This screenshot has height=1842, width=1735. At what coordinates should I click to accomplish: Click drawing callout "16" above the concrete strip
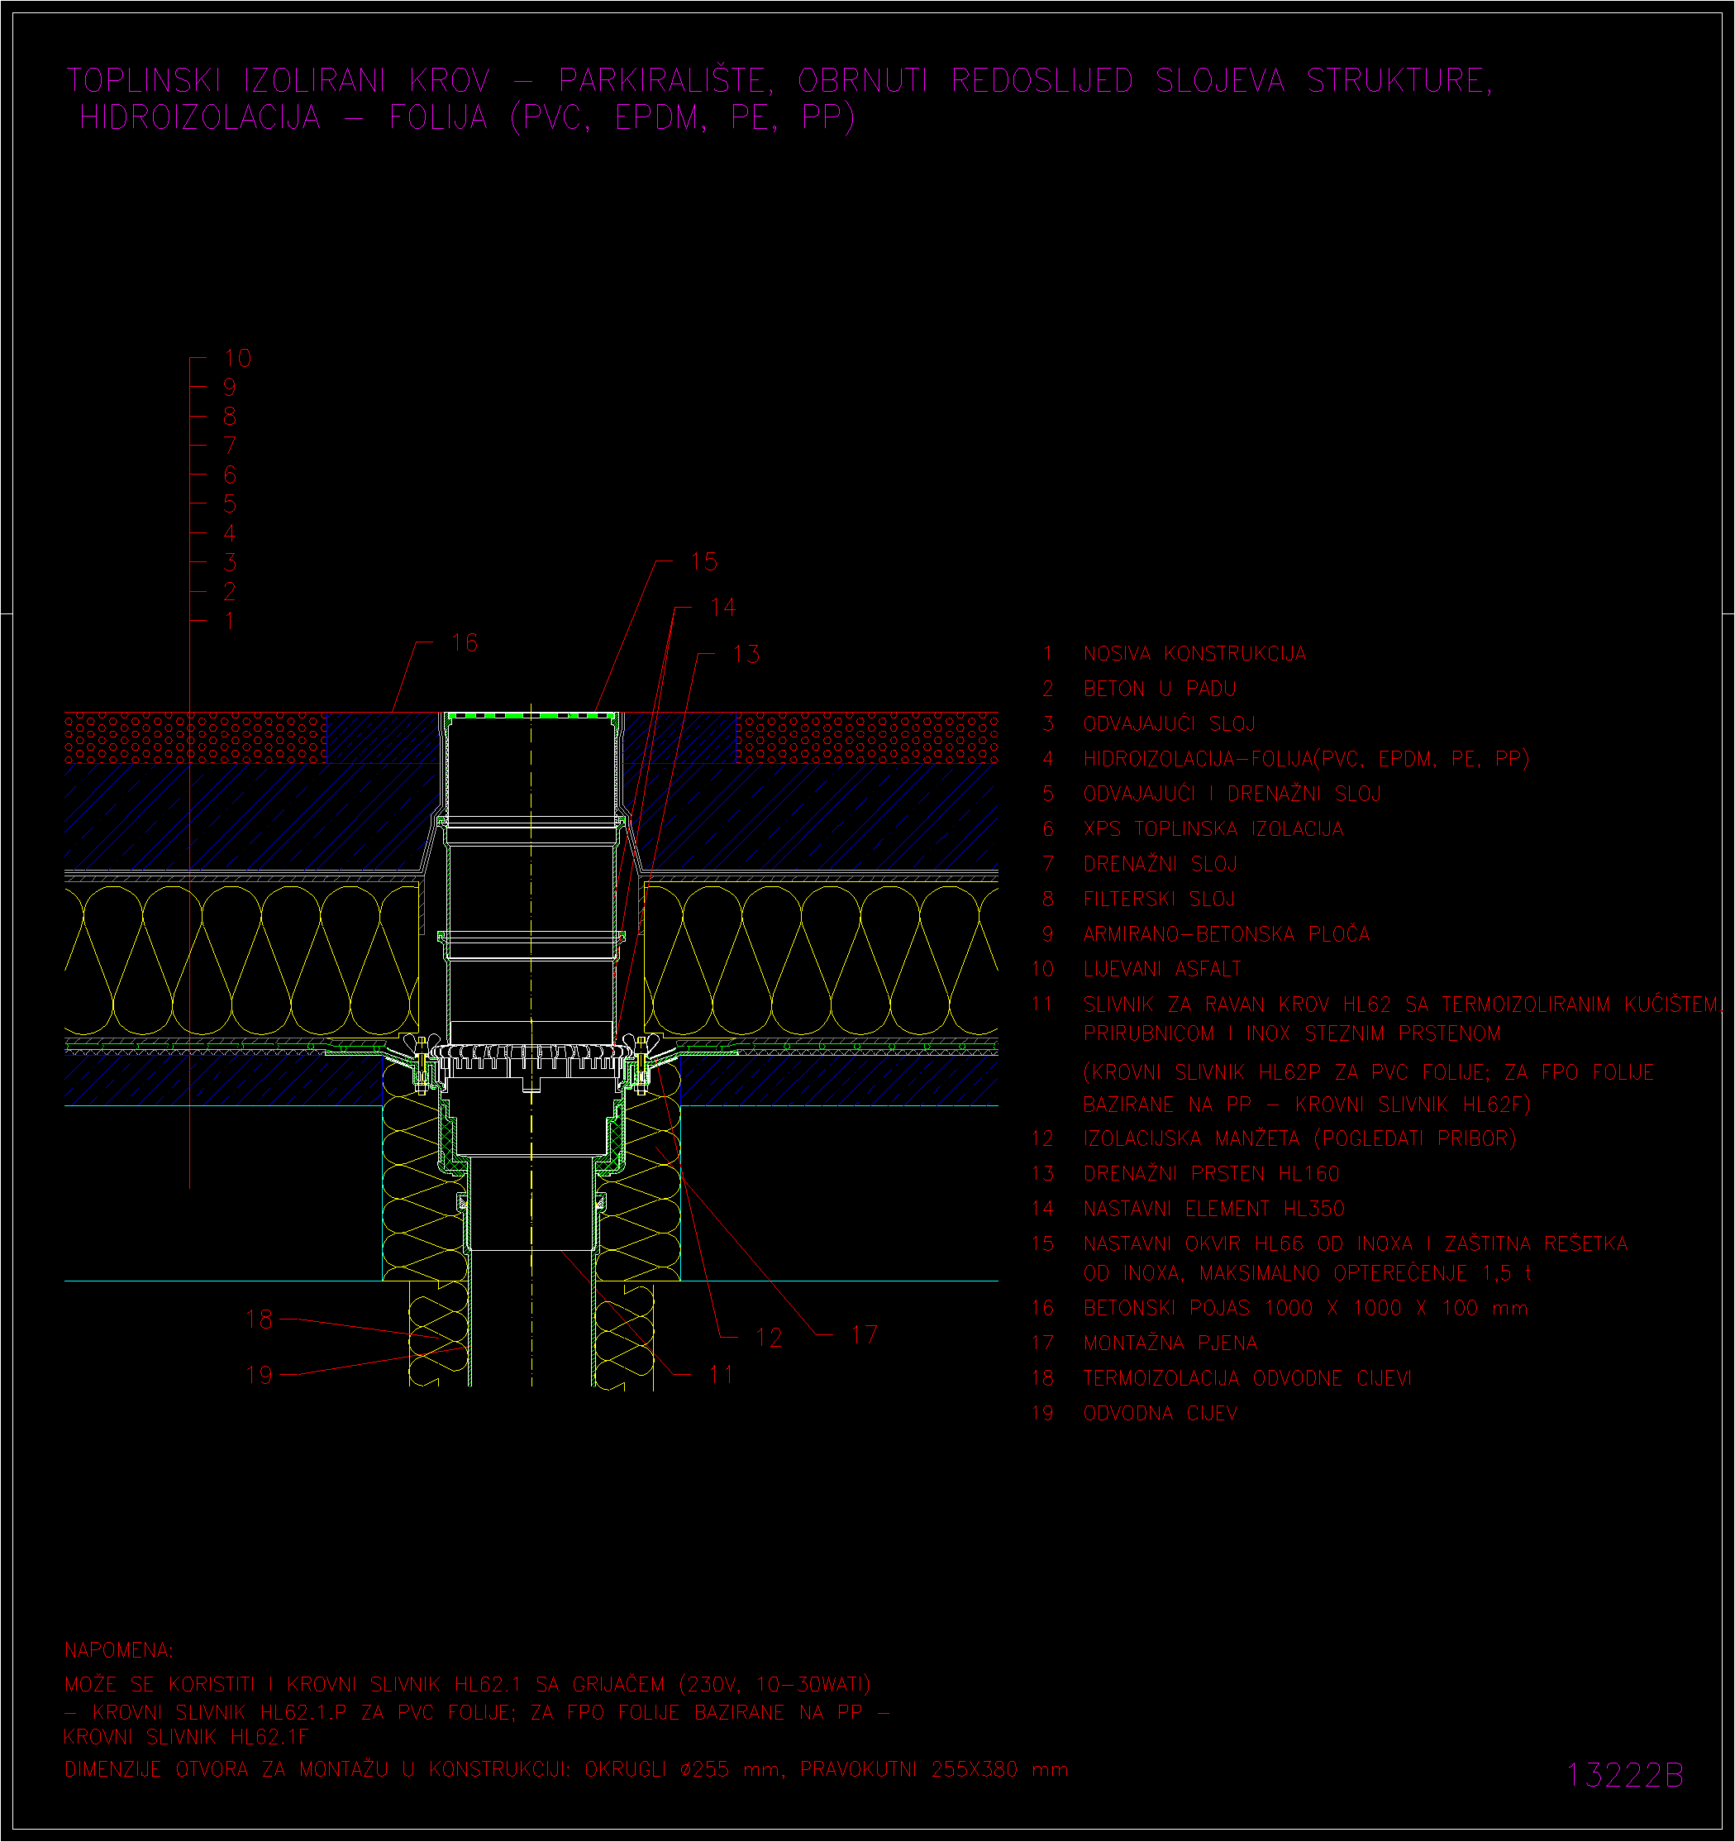point(464,643)
